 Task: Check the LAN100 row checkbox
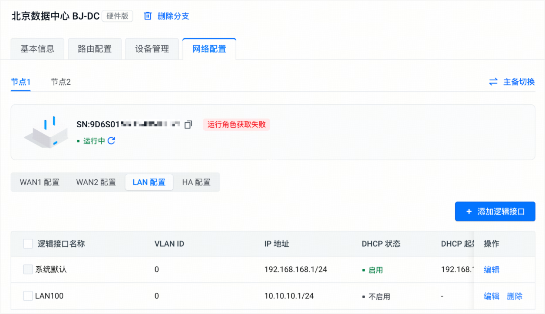coord(28,296)
